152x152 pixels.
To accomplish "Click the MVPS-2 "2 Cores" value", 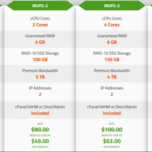I will (40, 25).
